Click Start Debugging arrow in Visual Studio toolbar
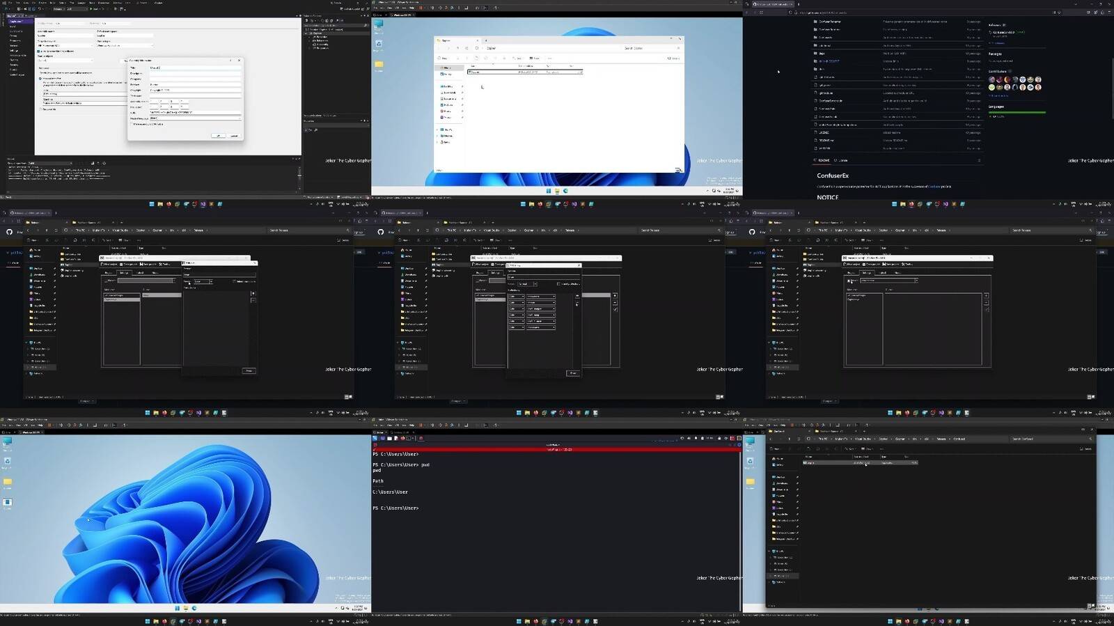Image resolution: width=1114 pixels, height=626 pixels. pos(91,9)
